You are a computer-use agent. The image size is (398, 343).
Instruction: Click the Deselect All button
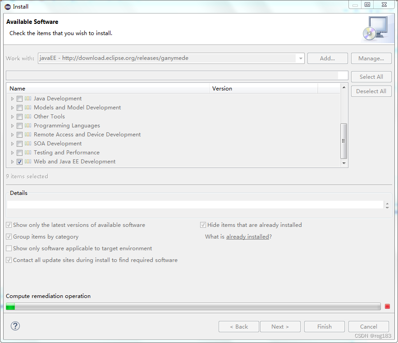click(371, 91)
